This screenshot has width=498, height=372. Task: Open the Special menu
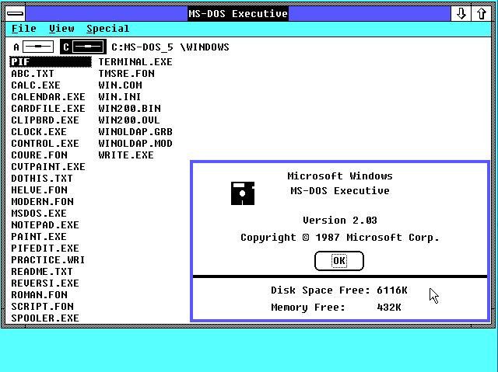click(x=108, y=29)
